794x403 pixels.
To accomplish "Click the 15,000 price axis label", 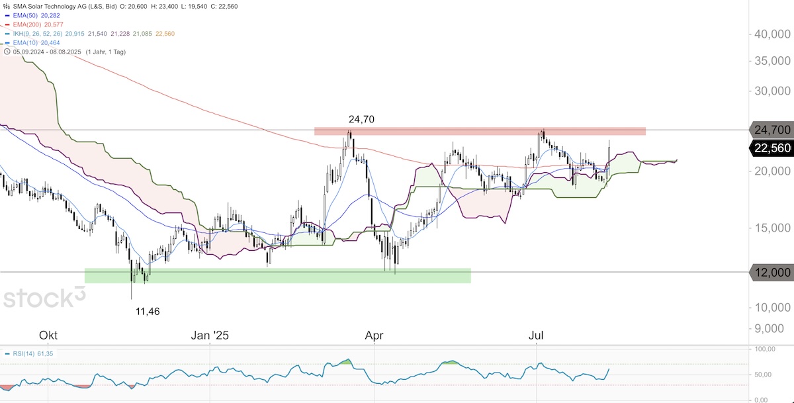I will pos(772,228).
